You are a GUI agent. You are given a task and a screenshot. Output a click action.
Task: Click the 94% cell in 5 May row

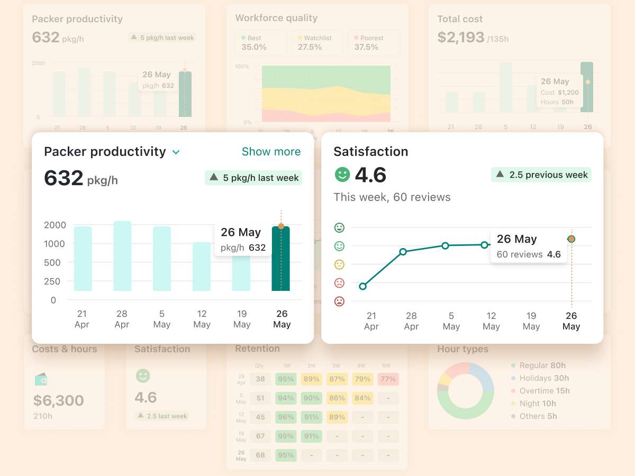[286, 398]
